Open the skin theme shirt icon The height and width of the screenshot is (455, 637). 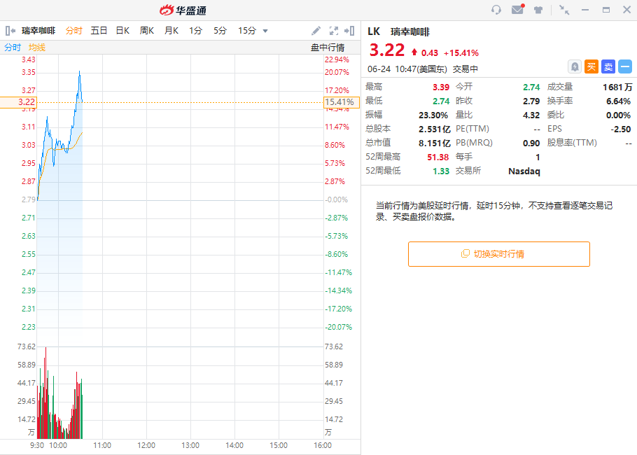pos(538,10)
